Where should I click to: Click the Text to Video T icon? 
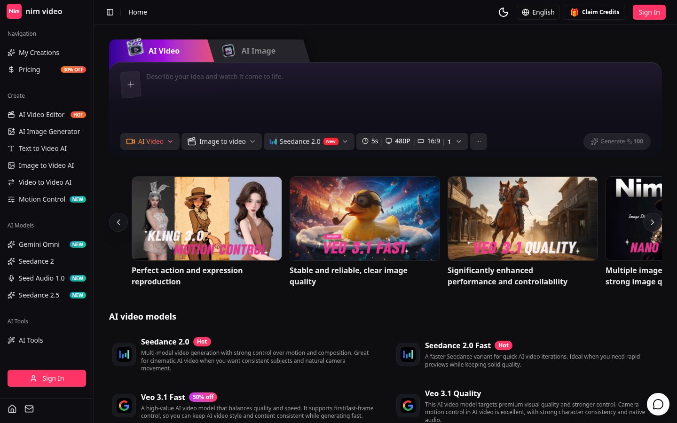11,149
